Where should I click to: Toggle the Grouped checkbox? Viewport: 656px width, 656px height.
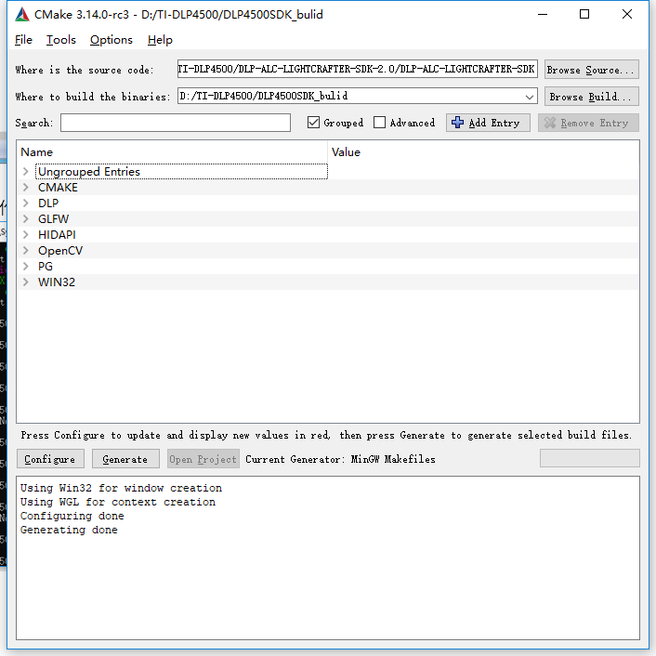point(313,123)
